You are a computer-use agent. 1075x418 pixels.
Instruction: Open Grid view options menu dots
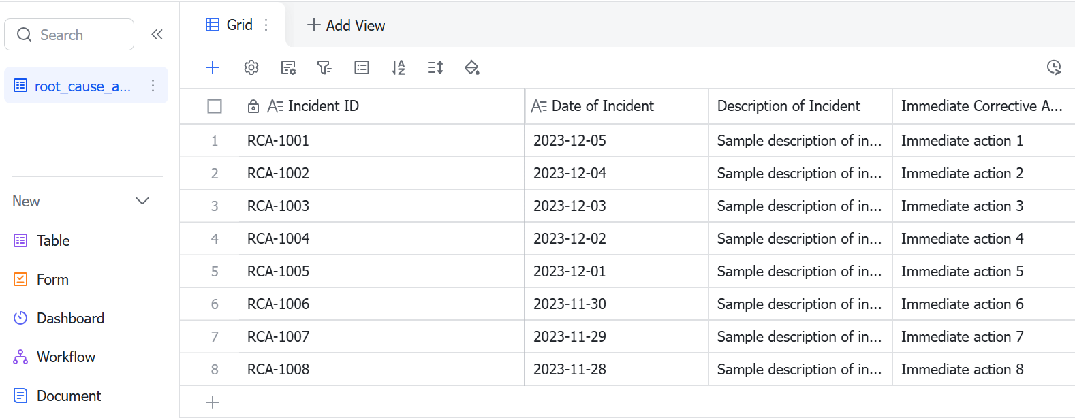[x=266, y=25]
